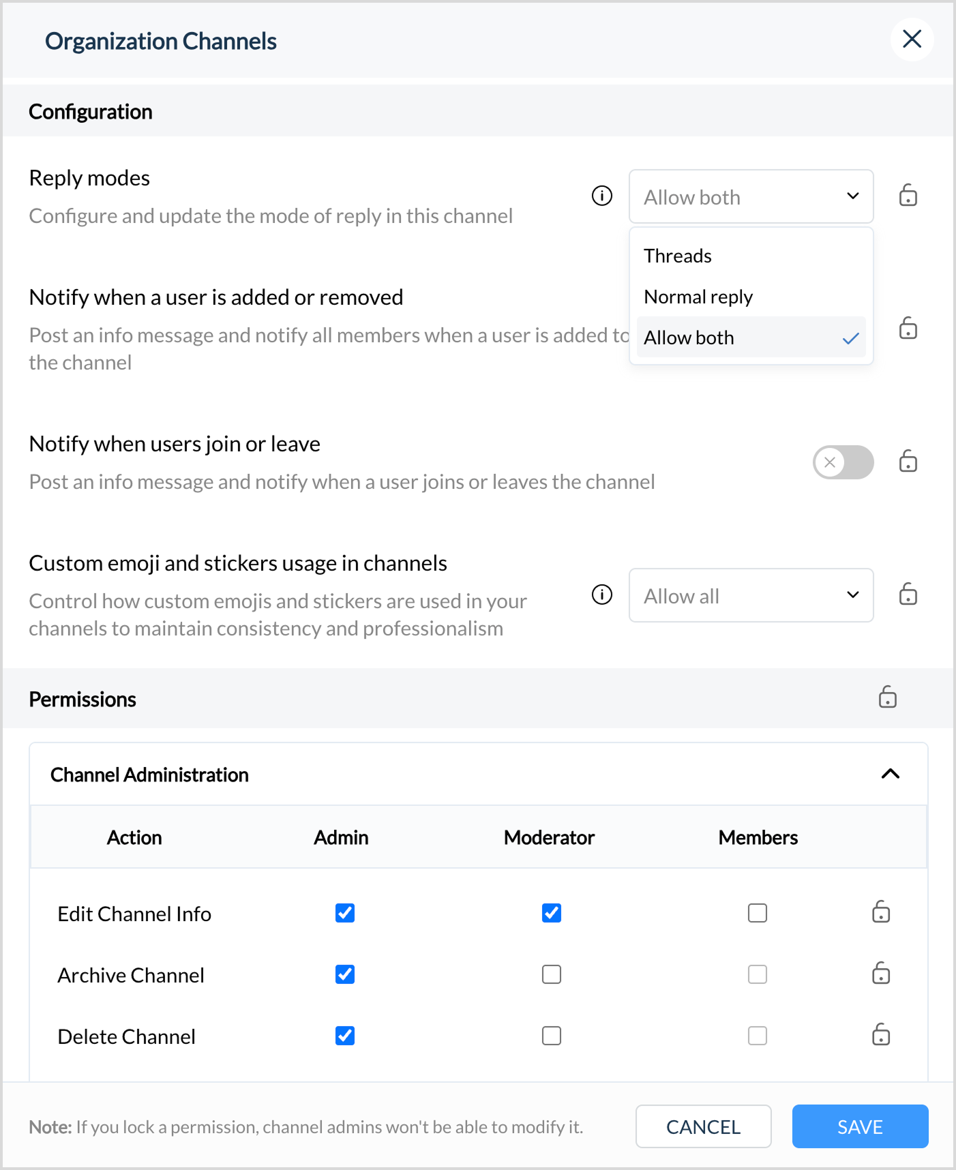Close the Reply modes Allow both dropdown

coord(751,196)
